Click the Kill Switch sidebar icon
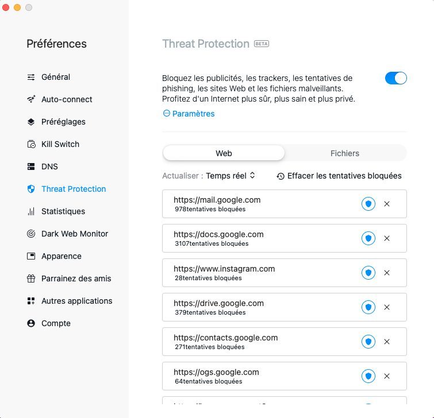This screenshot has width=434, height=418. [x=31, y=144]
